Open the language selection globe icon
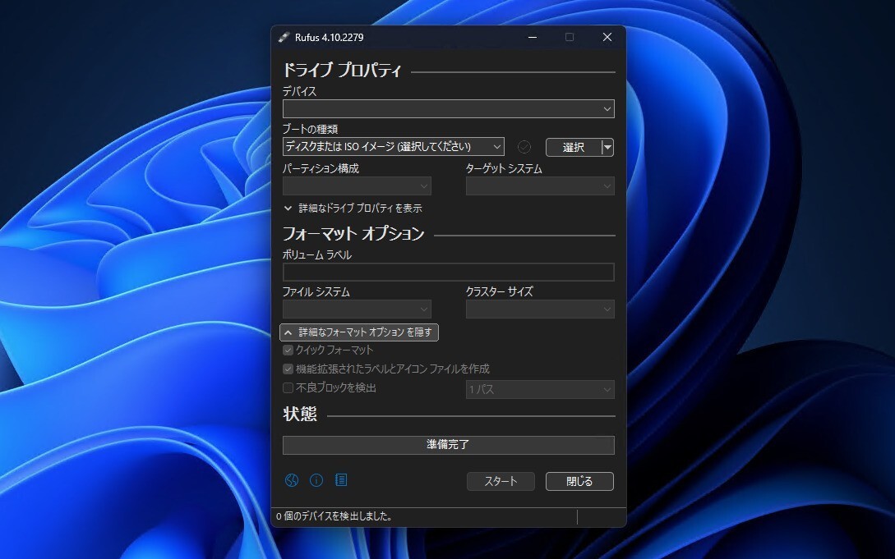895x559 pixels. click(x=292, y=480)
